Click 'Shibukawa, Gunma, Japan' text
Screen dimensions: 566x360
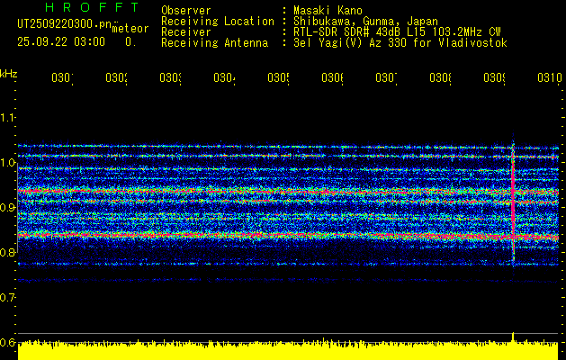pyautogui.click(x=365, y=22)
